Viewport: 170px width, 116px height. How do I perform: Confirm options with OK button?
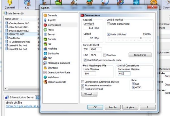[x=95, y=107]
